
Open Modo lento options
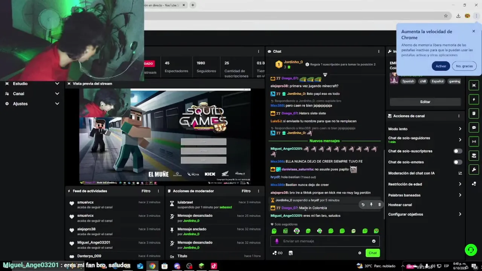click(x=425, y=129)
